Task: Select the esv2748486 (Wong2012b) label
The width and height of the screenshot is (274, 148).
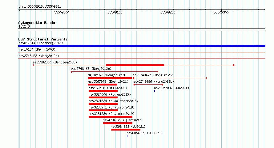Action: [x=154, y=82]
